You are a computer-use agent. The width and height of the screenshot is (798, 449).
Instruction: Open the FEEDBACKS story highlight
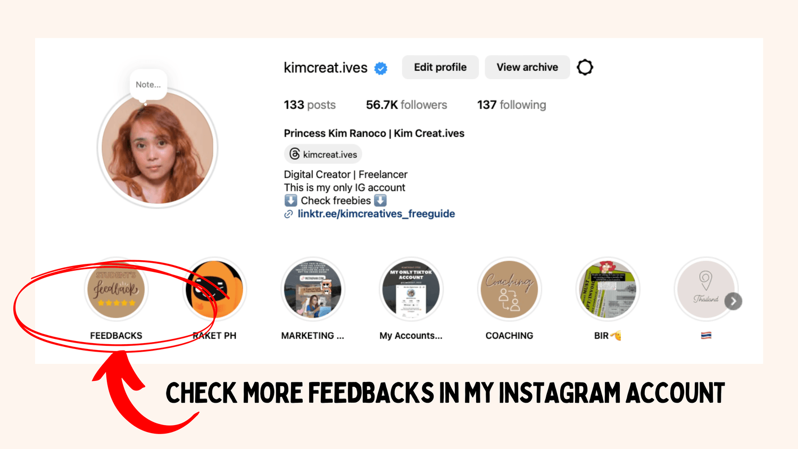click(x=116, y=289)
